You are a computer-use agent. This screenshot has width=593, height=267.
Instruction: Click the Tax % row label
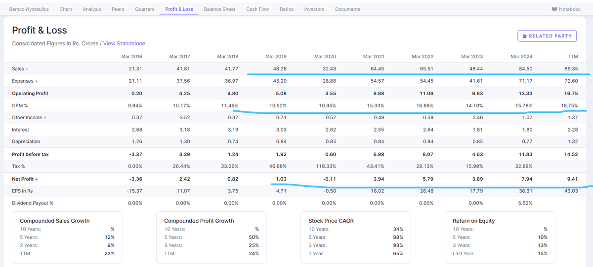point(19,166)
